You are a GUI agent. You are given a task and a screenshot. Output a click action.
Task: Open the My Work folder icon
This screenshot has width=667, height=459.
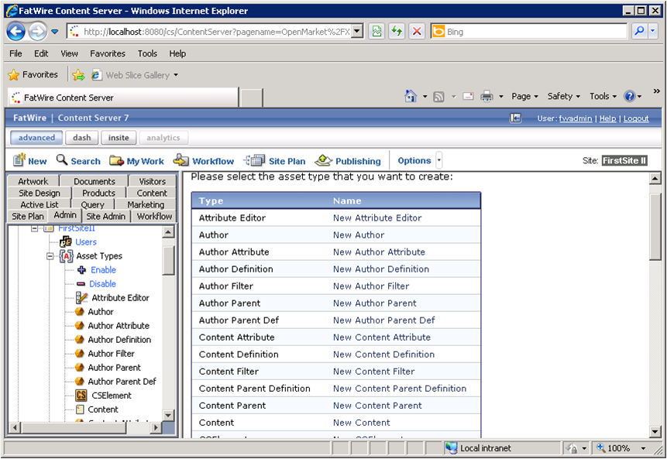116,160
